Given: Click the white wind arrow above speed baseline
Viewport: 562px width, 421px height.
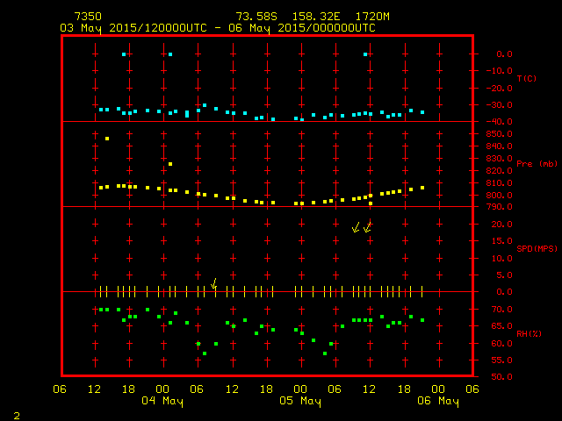Looking at the screenshot, I should point(213,283).
